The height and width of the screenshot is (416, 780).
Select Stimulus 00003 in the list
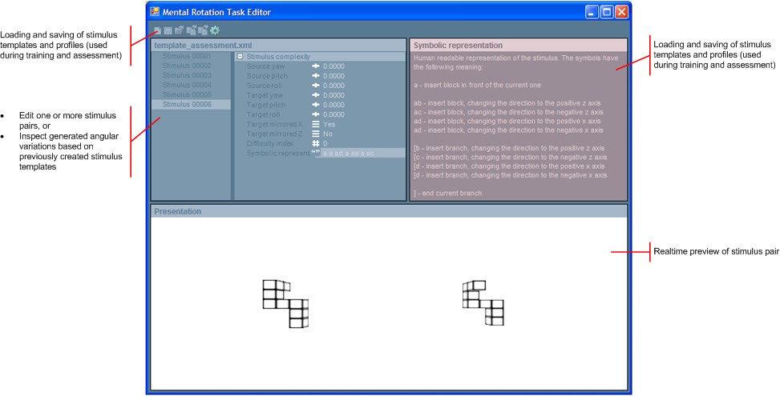click(187, 75)
